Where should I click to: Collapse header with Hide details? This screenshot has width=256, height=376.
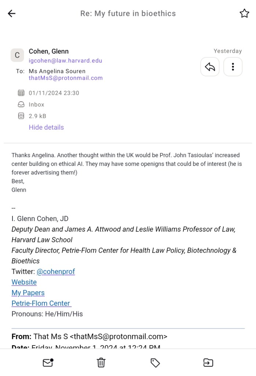click(46, 127)
